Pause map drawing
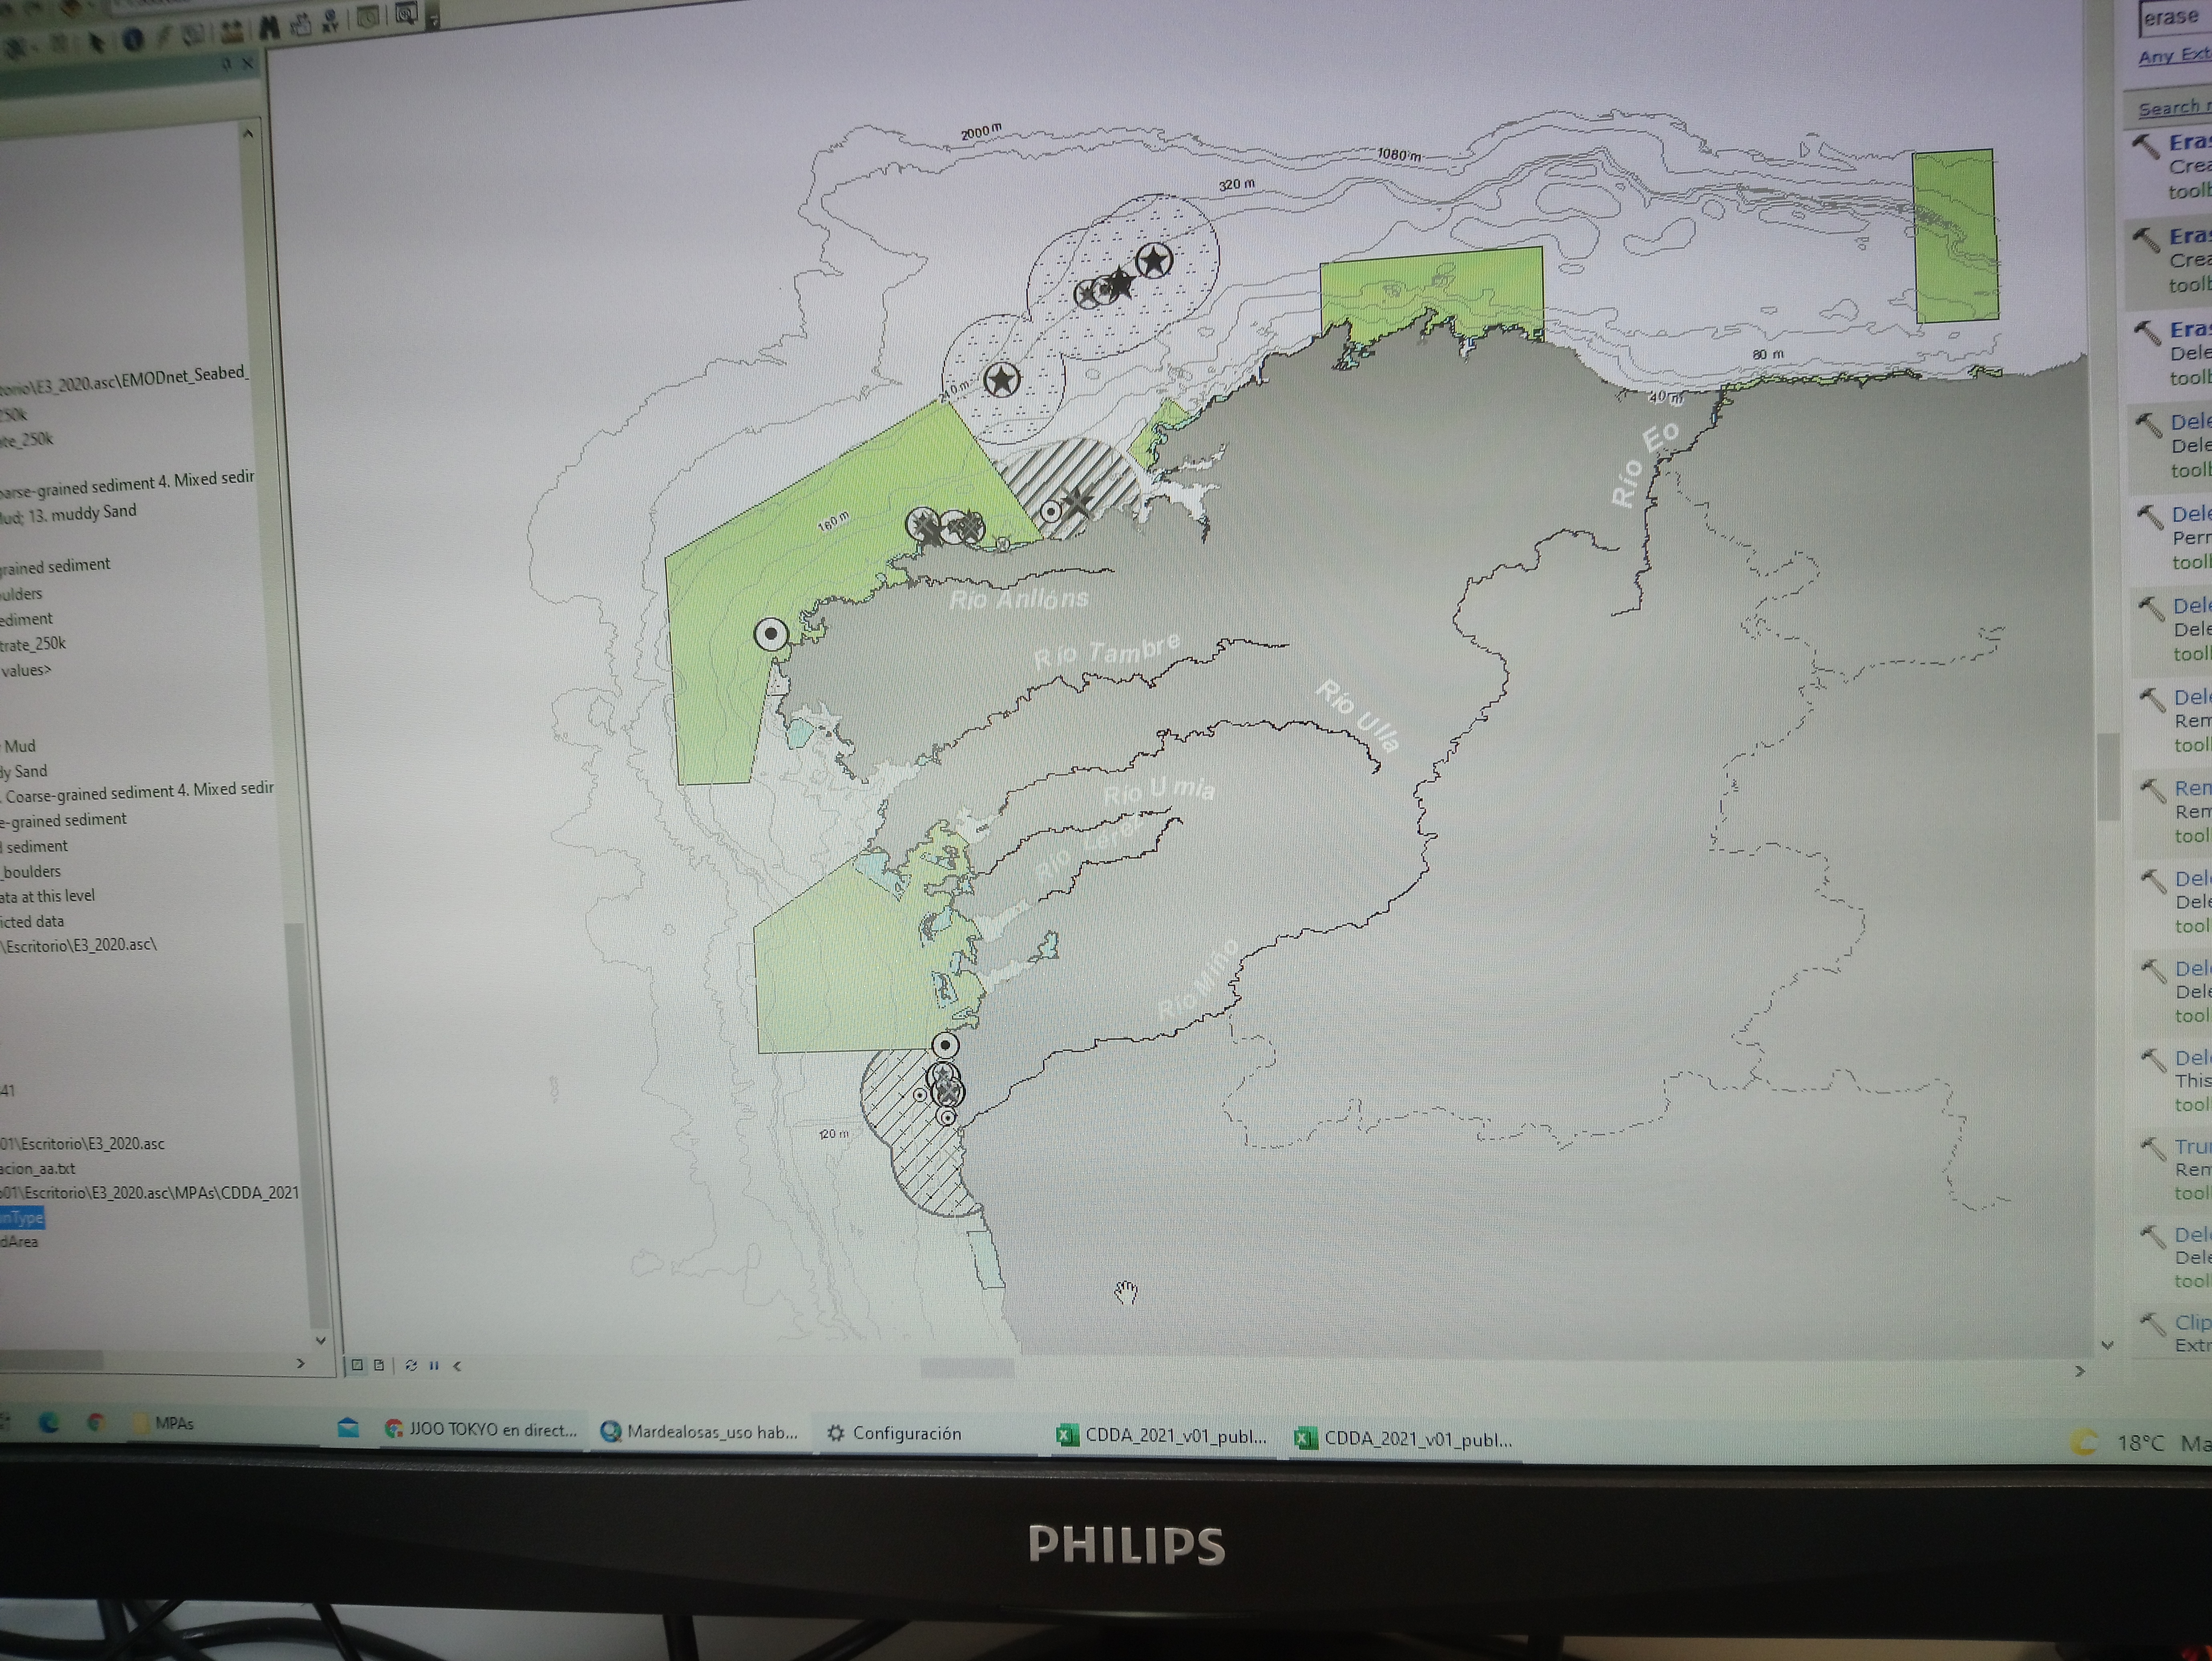Screen dimensions: 2212x1661 434,1366
